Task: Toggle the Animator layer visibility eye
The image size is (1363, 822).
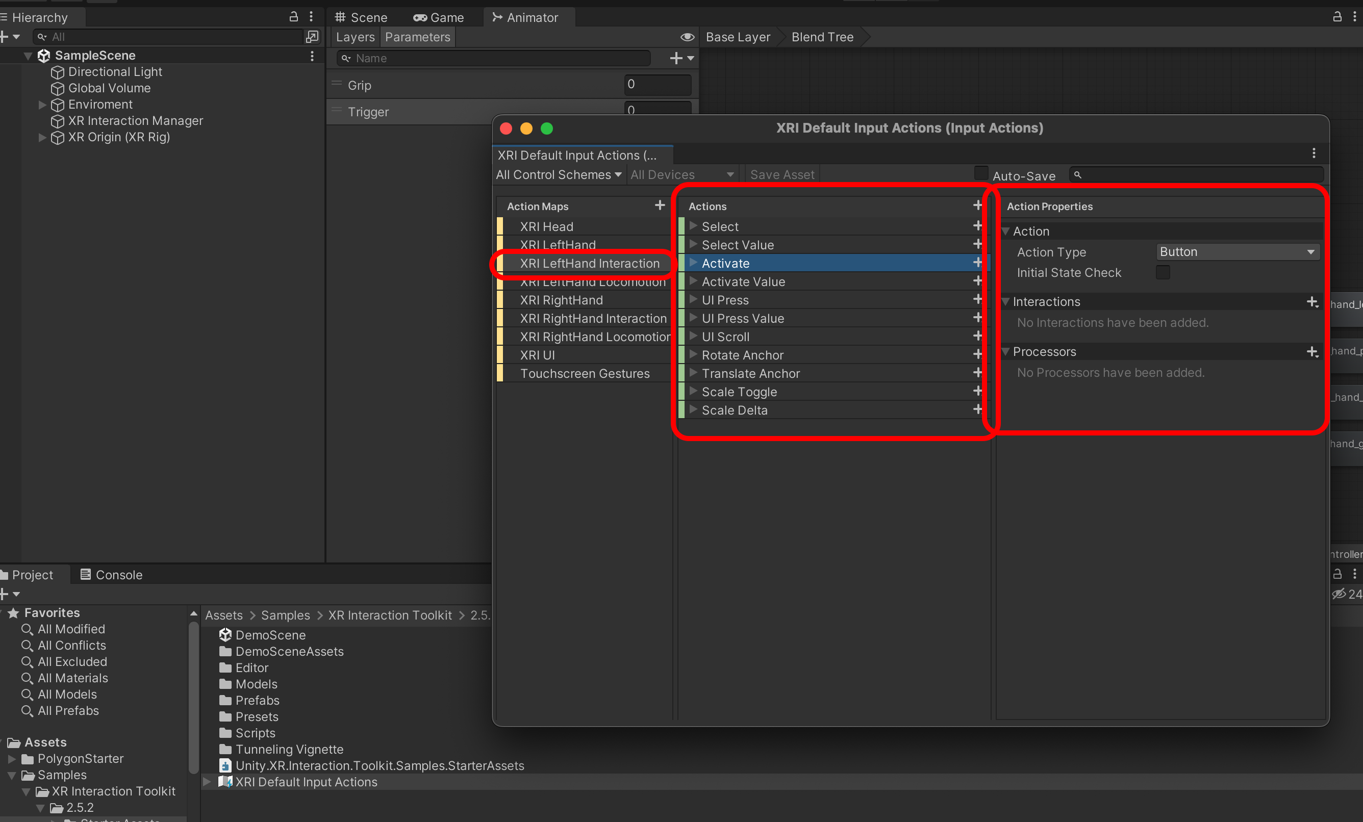Action: click(687, 37)
